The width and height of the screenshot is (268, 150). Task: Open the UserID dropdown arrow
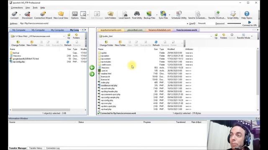187,24
